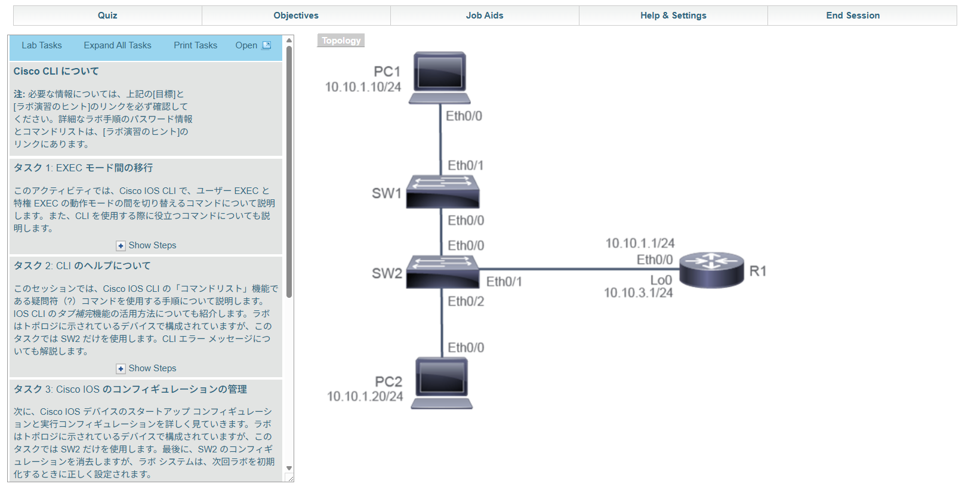962x493 pixels.
Task: Click the SW2 Eth0/2 interface label
Action: coord(466,301)
